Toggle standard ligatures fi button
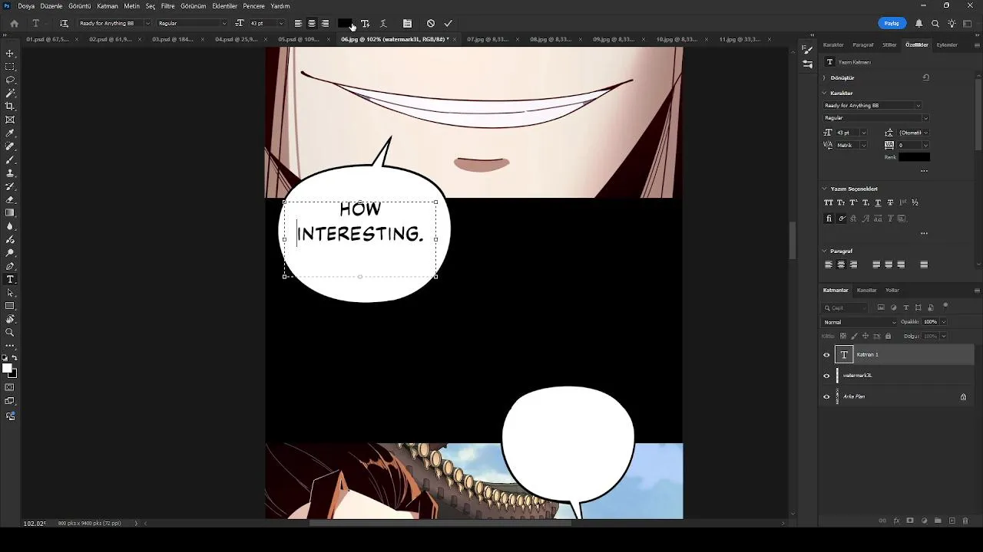Viewport: 983px width, 552px height. click(828, 219)
